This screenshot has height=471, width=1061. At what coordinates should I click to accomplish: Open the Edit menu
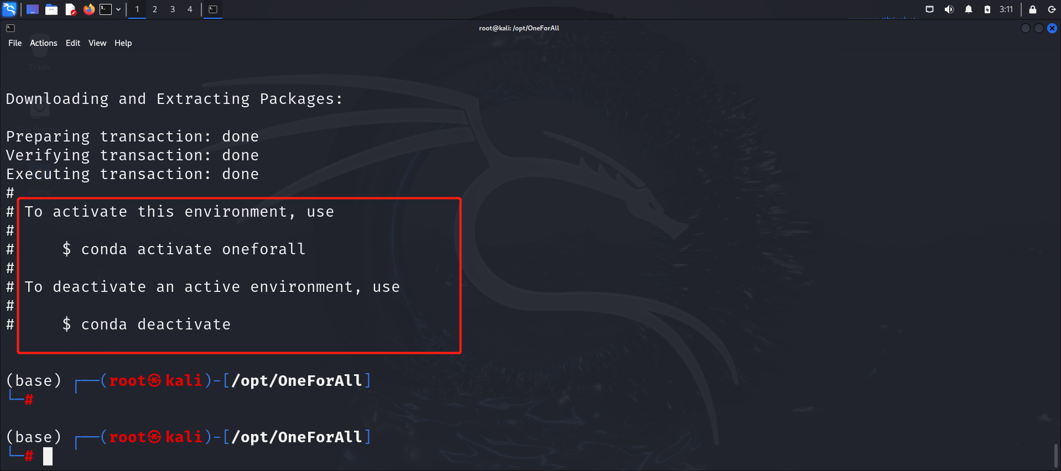[73, 43]
